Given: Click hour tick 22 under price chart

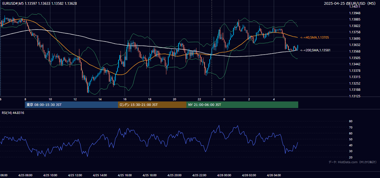Looking at the screenshot, I should 199,99.
